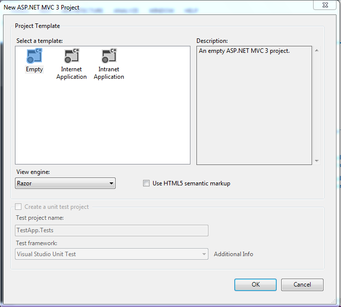The width and height of the screenshot is (341, 307).
Task: Click the Test project name field
Action: pyautogui.click(x=112, y=230)
